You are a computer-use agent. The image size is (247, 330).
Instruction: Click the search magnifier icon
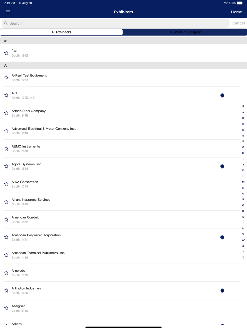pyautogui.click(x=6, y=23)
